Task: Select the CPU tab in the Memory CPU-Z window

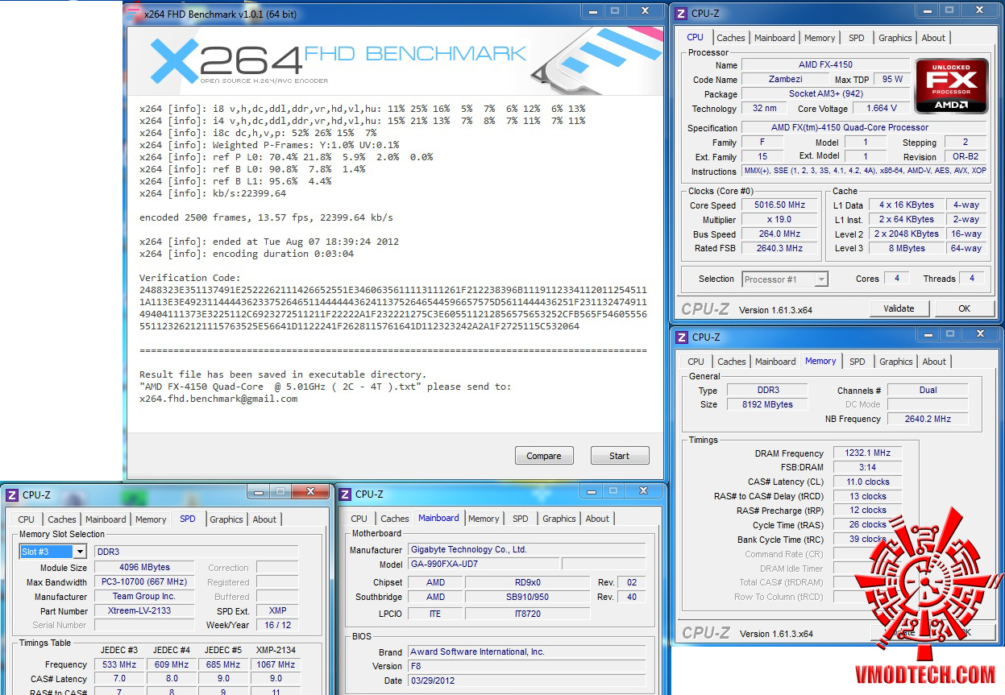Action: coord(696,362)
